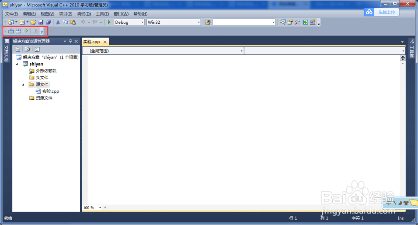Open the Find combo box dropdown
418x225 pixels.
coord(273,23)
